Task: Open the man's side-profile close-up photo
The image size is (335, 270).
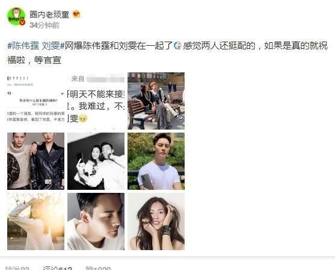Action: pos(96,221)
